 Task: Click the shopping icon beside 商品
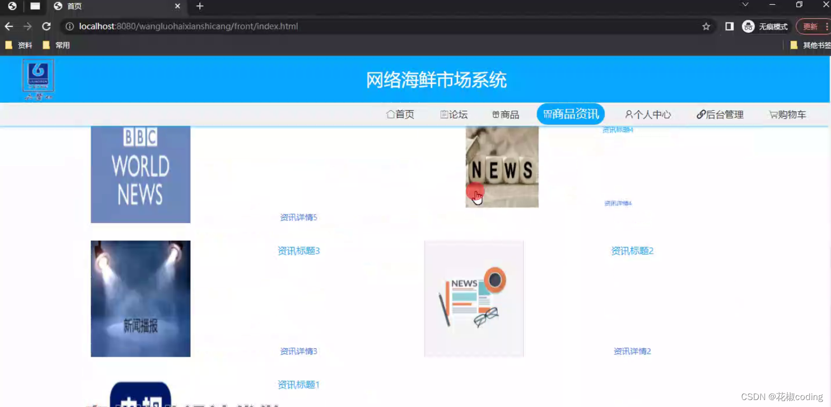[495, 114]
